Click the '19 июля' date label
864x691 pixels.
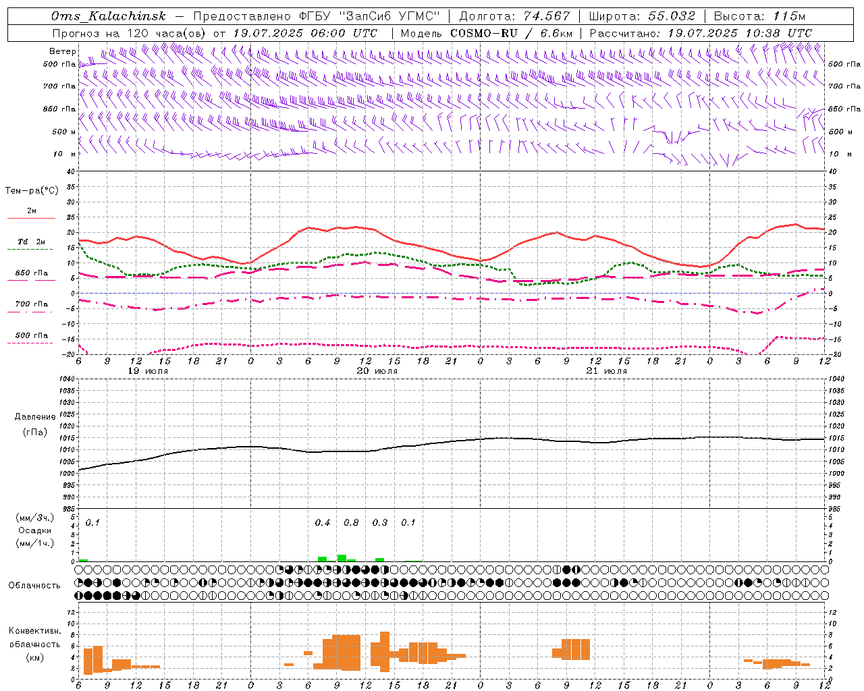148,371
